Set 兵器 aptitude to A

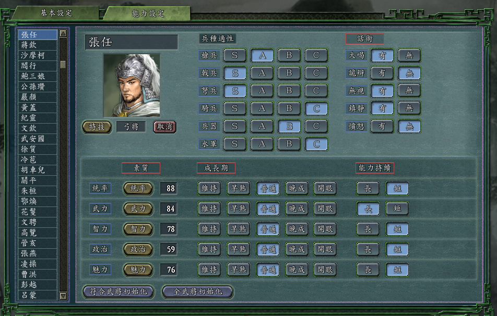pyautogui.click(x=262, y=126)
